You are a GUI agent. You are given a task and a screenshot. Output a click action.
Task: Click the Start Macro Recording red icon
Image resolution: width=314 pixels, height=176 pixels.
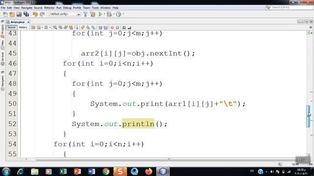tap(112, 27)
